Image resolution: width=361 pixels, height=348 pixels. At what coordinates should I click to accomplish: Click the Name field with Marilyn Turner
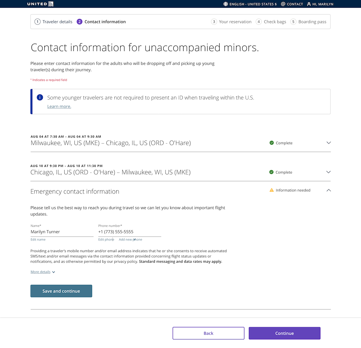pos(62,232)
